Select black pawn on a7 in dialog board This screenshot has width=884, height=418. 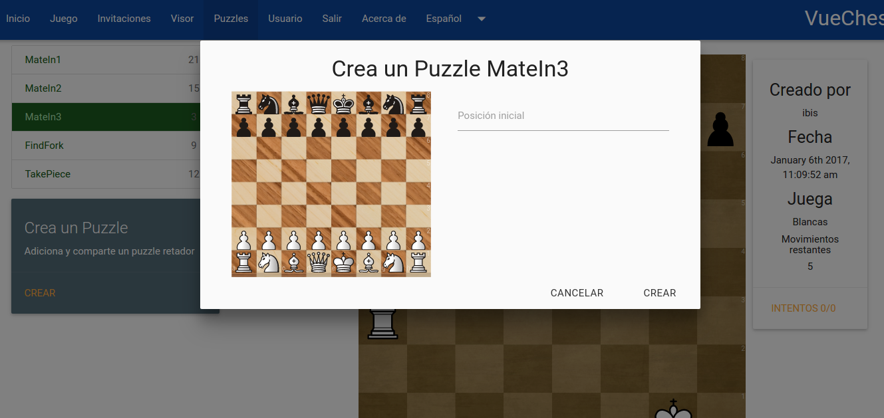pos(244,126)
